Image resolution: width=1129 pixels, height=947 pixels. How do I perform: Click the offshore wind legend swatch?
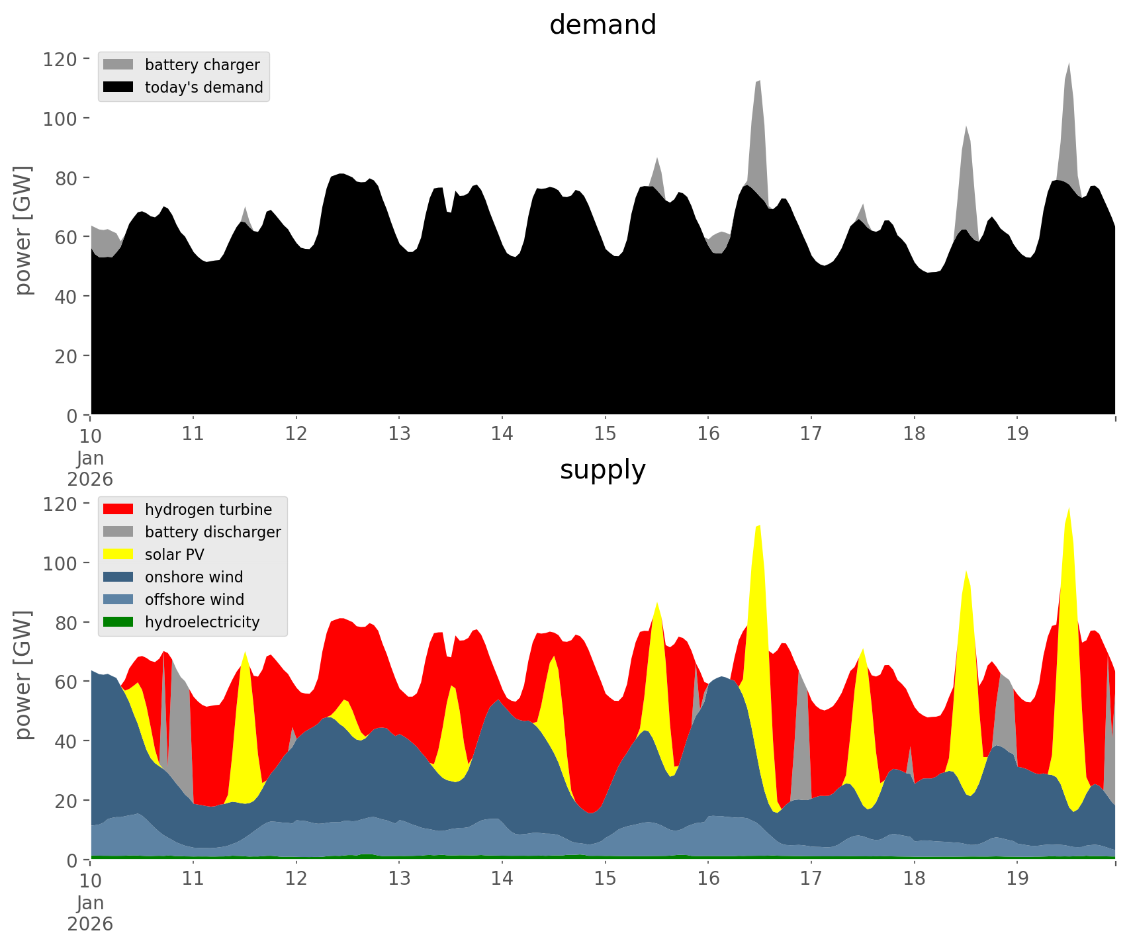[118, 600]
